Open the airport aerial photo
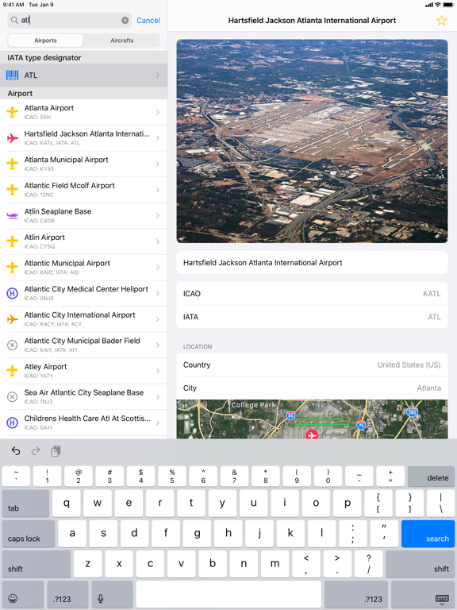 [312, 141]
